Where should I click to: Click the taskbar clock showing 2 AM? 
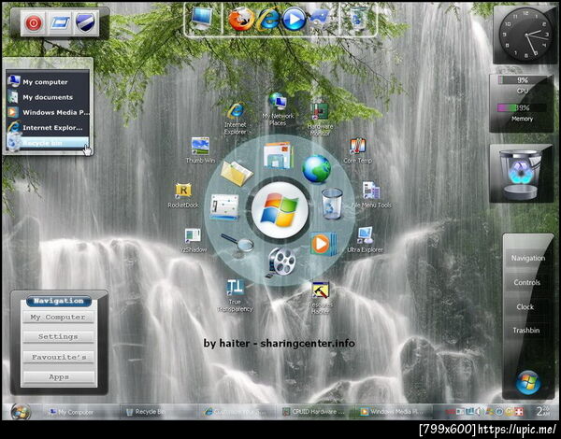[544, 412]
